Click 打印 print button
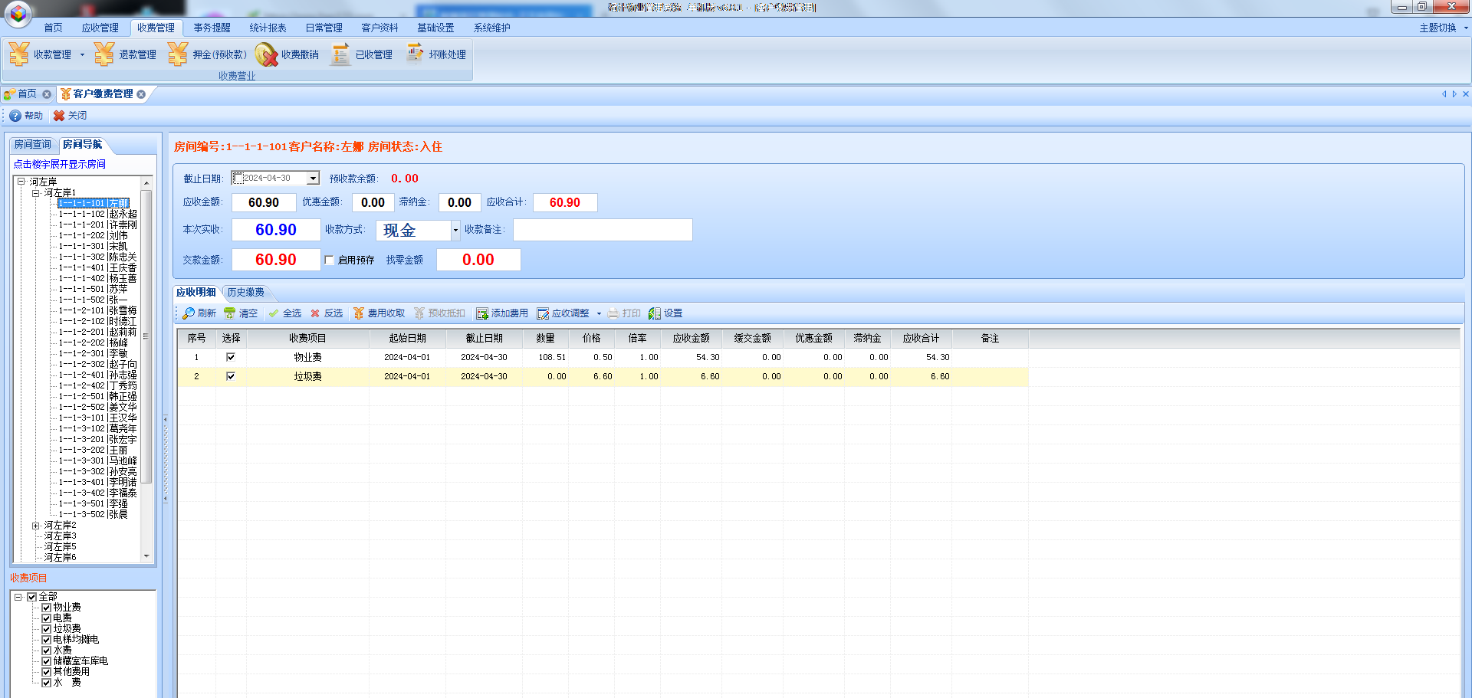The image size is (1472, 698). (x=624, y=313)
